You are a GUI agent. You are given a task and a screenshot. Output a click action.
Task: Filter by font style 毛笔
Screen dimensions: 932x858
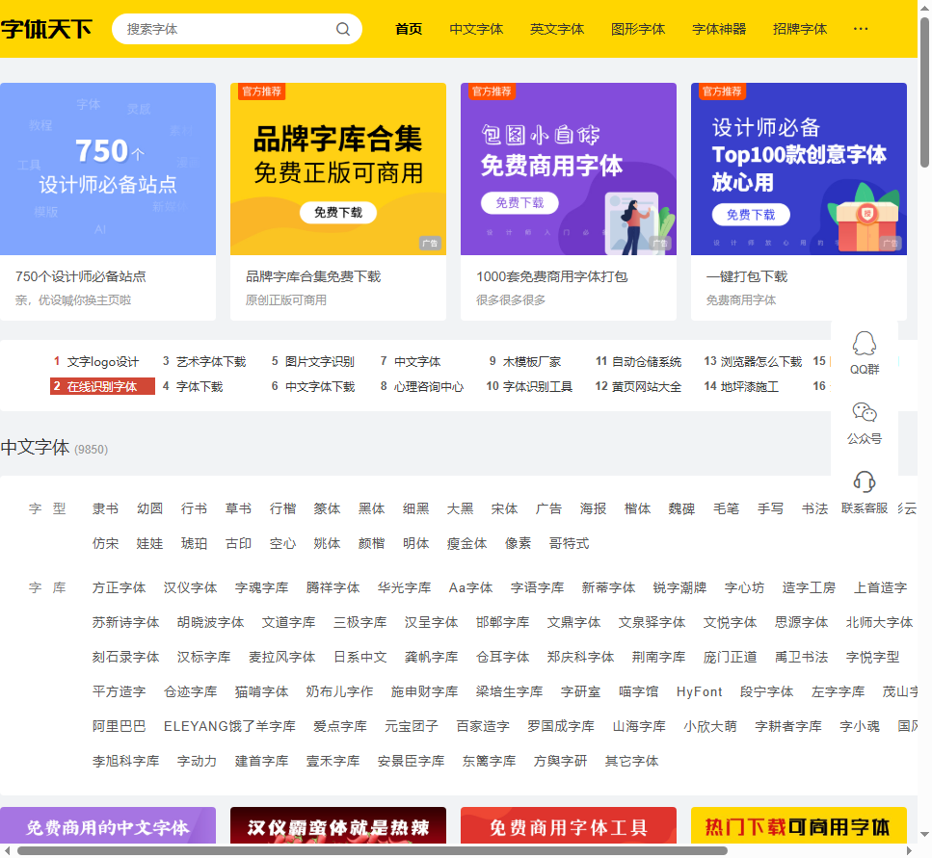tap(727, 508)
